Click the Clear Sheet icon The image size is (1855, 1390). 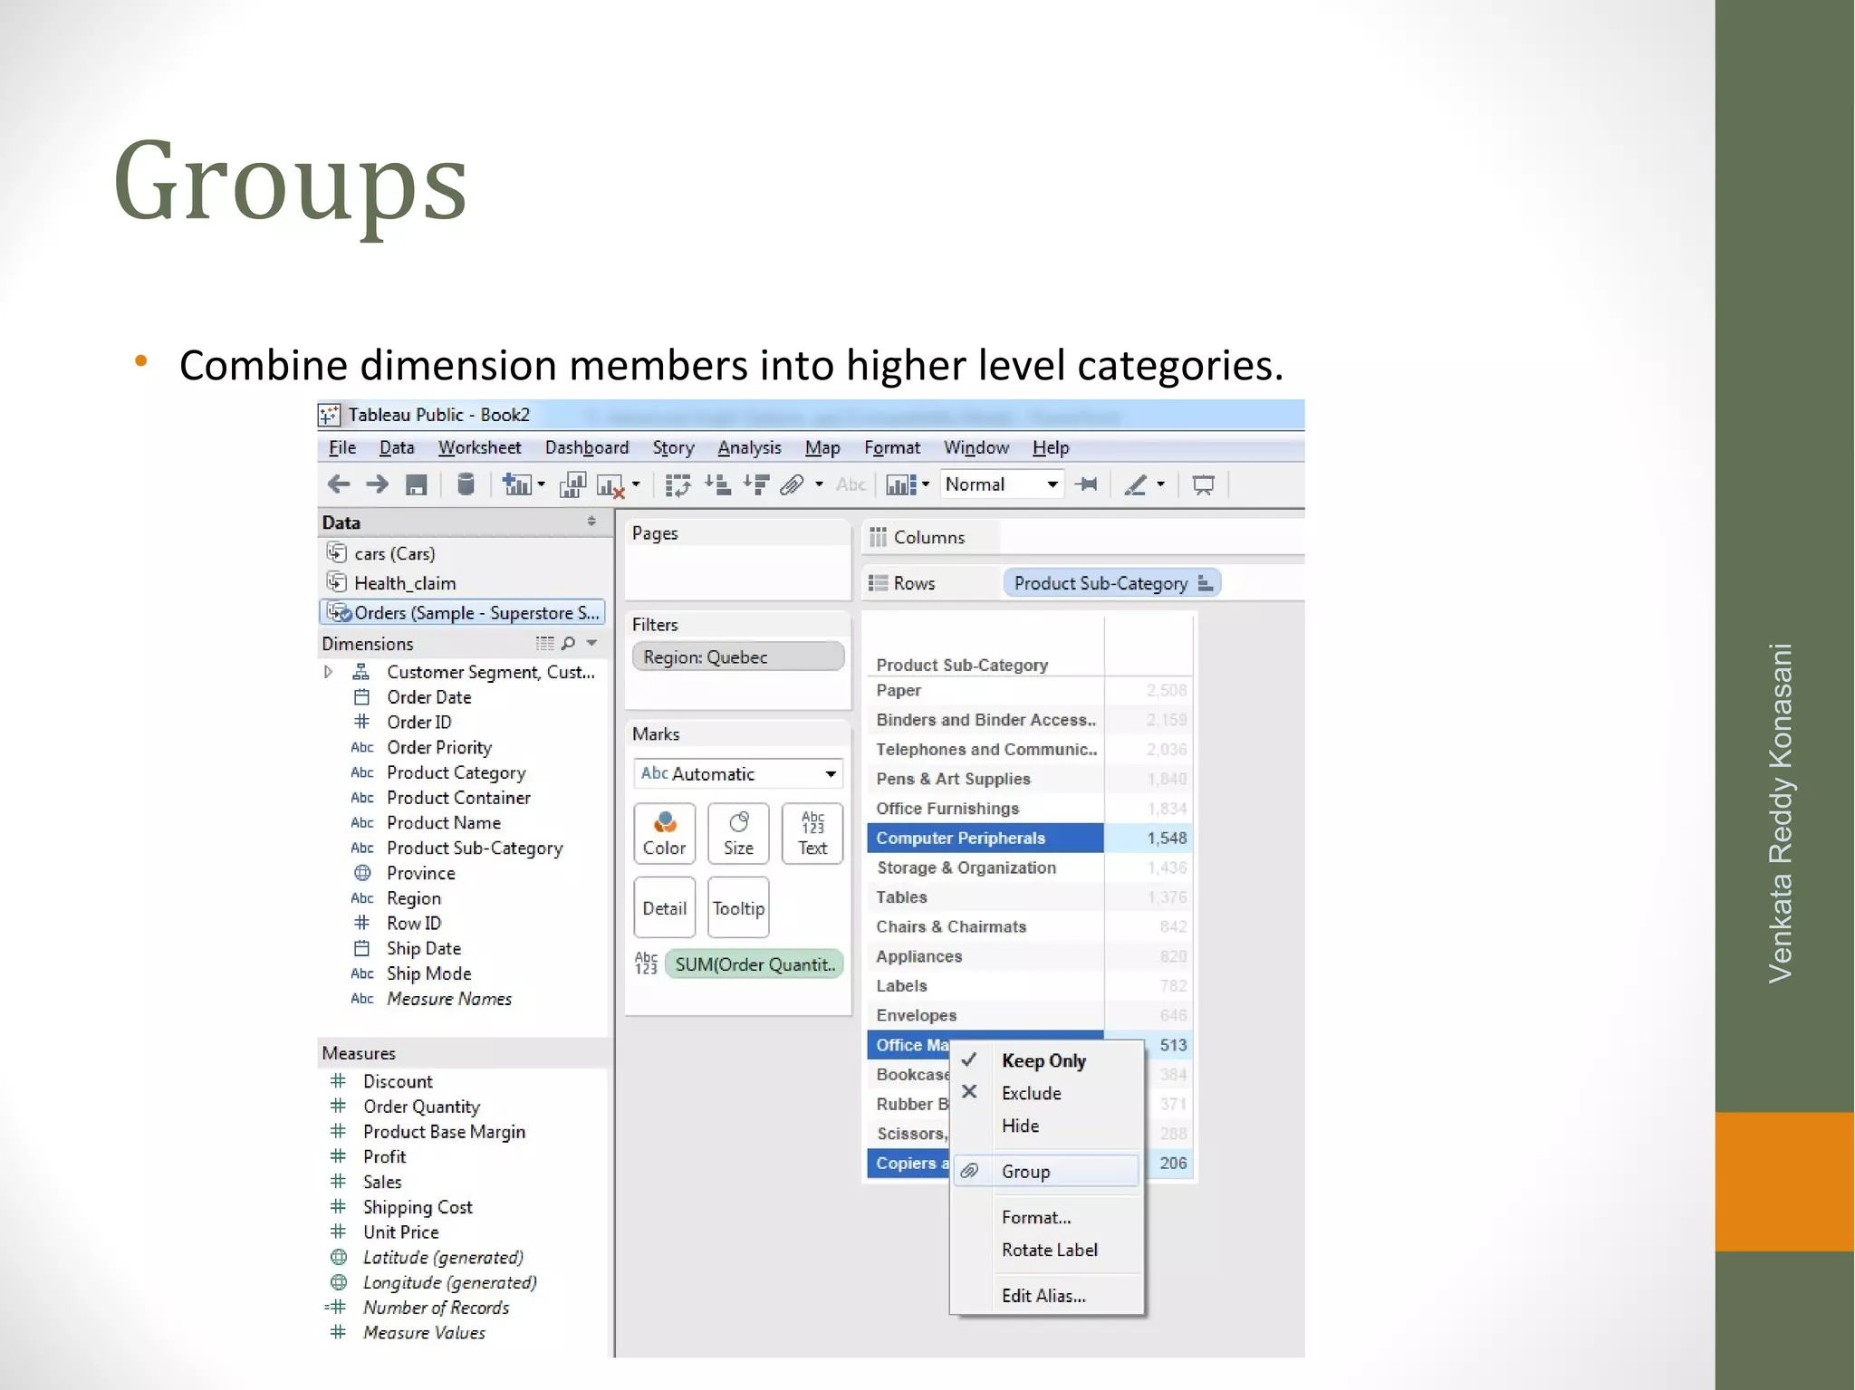(610, 486)
